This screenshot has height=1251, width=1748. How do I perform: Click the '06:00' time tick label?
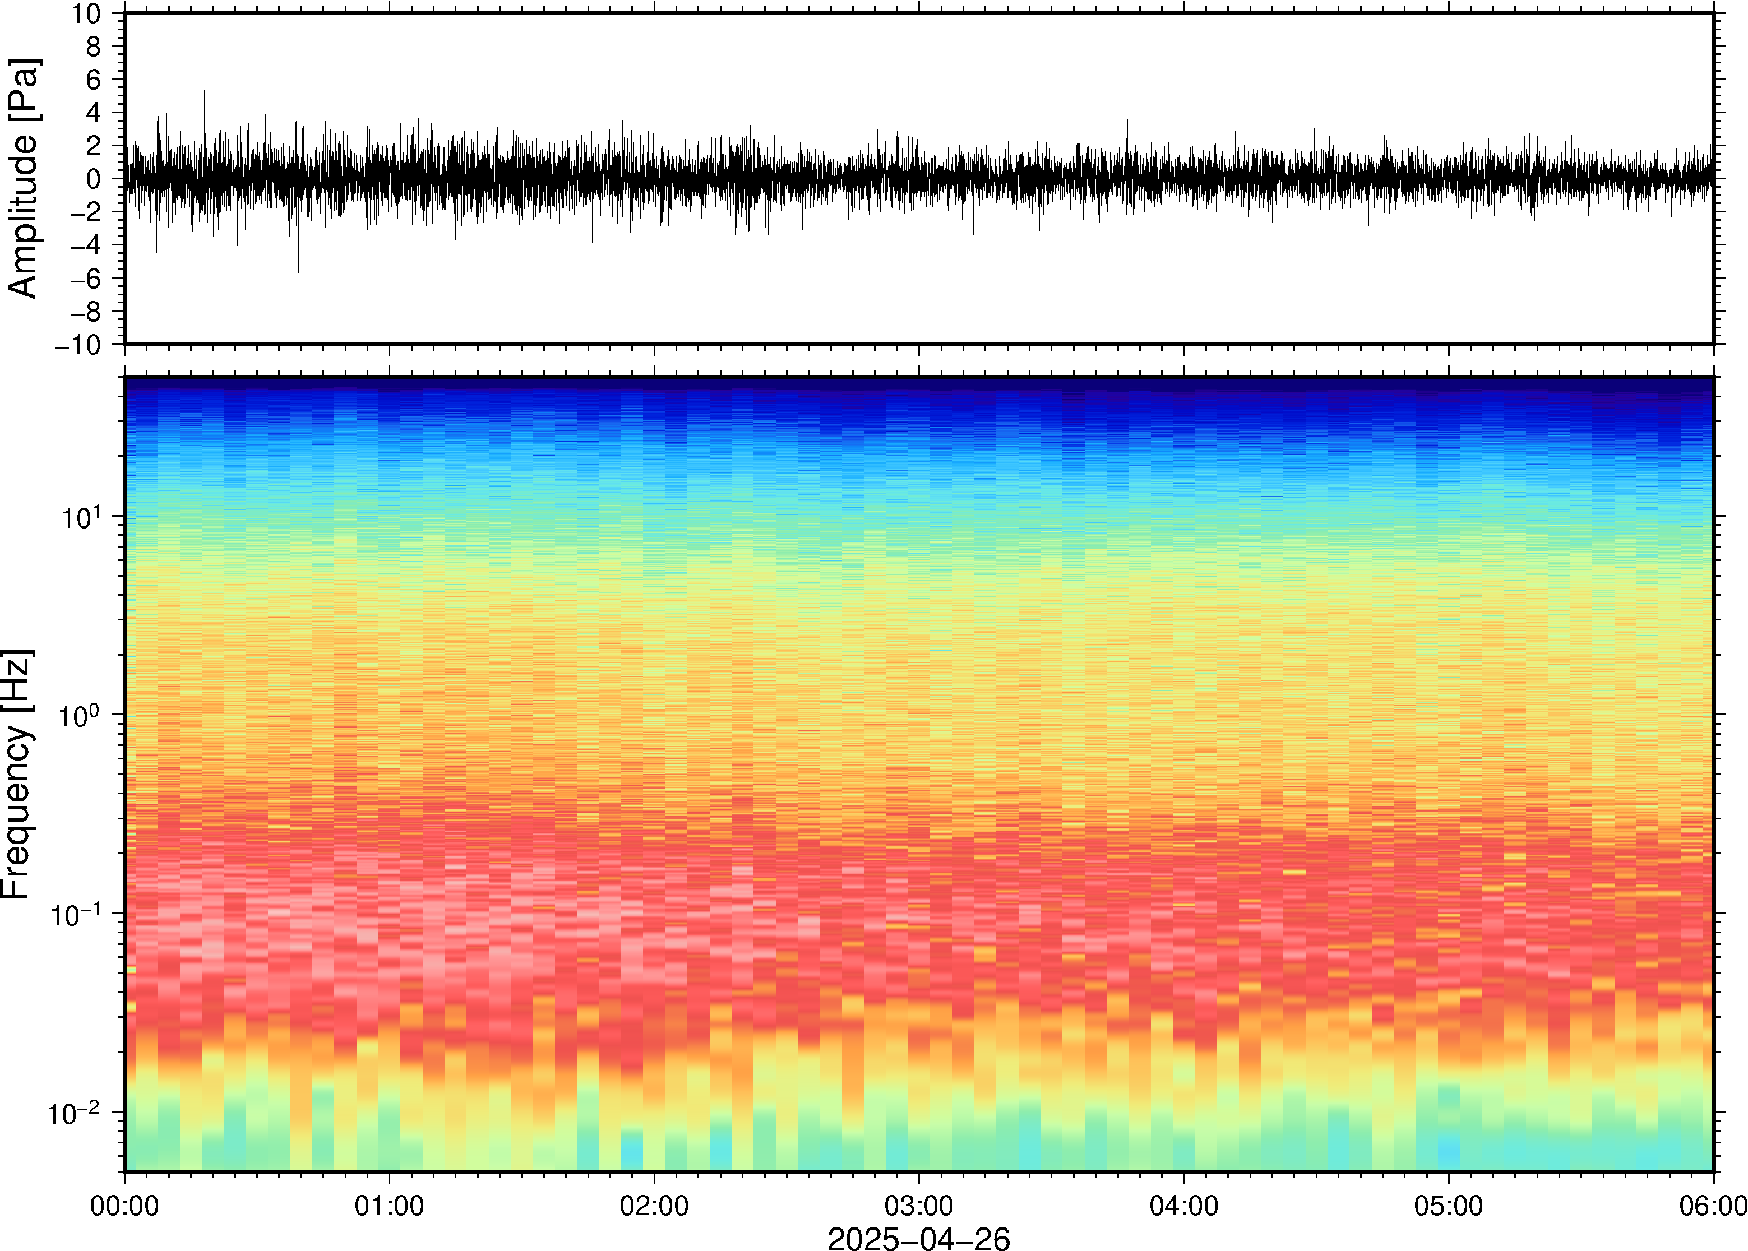pyautogui.click(x=1713, y=1206)
